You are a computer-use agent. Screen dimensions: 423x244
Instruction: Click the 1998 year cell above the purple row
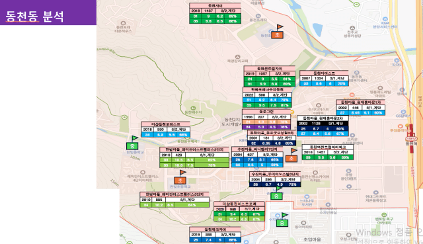click(x=249, y=117)
